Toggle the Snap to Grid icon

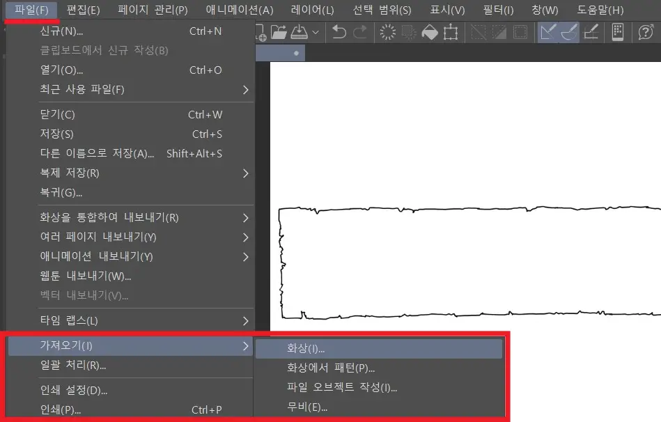pyautogui.click(x=591, y=32)
